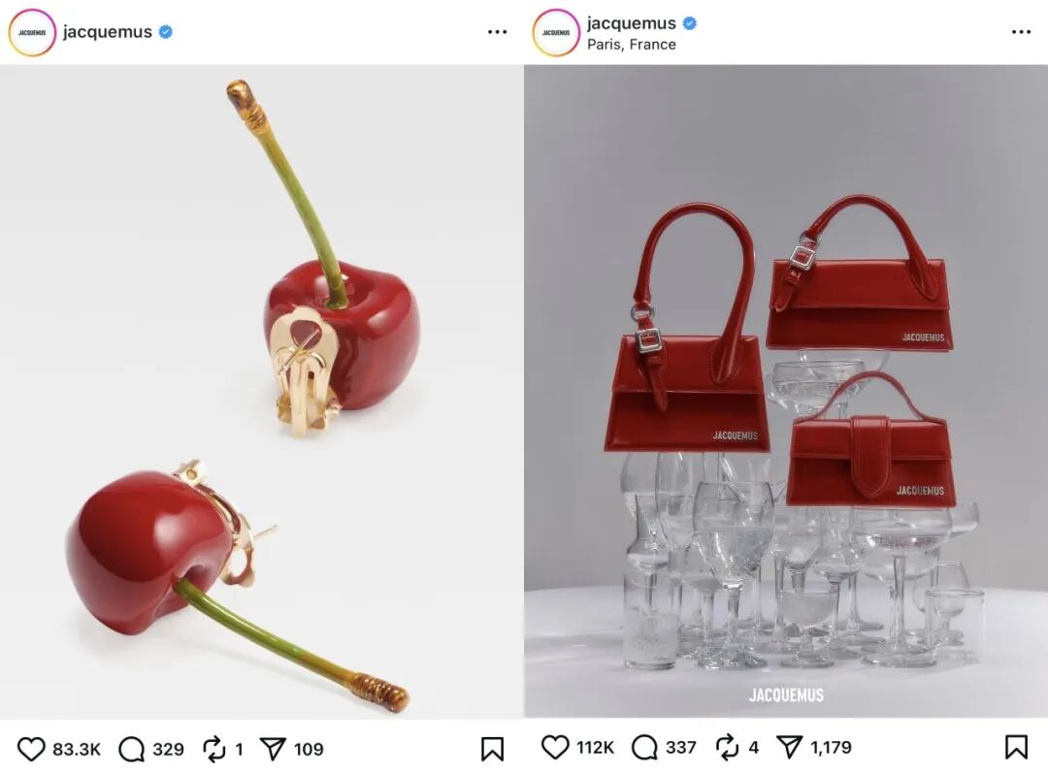View jacquemus story from left post avatar
The width and height of the screenshot is (1048, 773).
[32, 32]
